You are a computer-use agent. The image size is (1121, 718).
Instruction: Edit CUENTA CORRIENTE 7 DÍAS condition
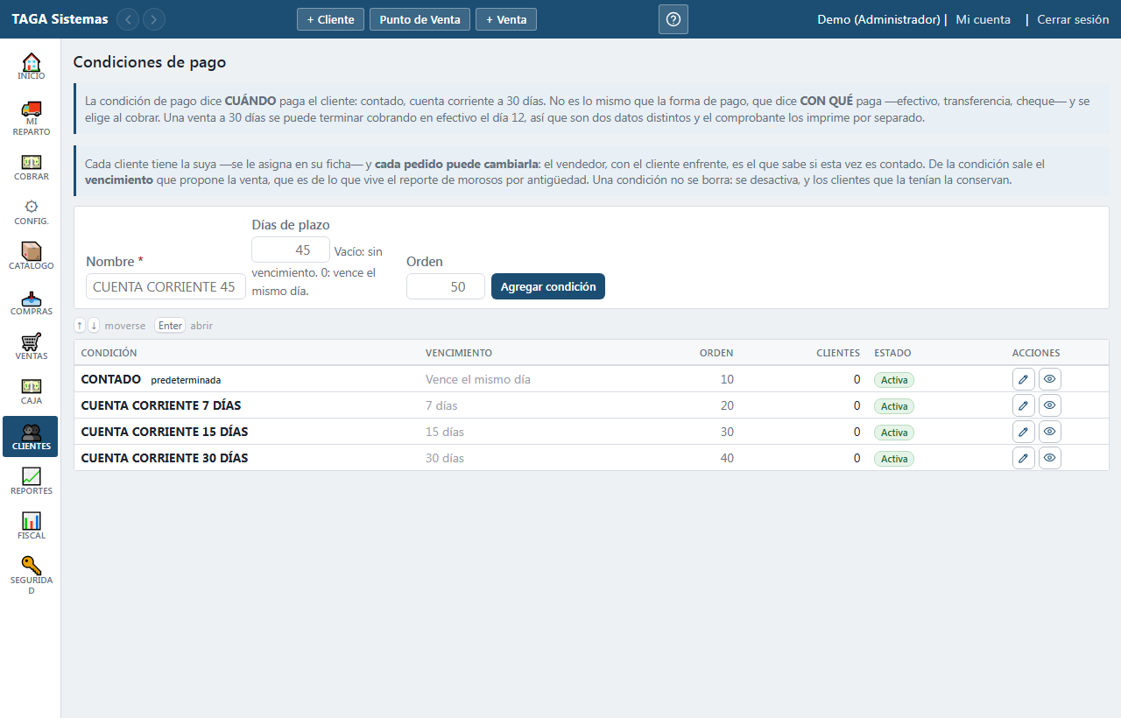1024,405
